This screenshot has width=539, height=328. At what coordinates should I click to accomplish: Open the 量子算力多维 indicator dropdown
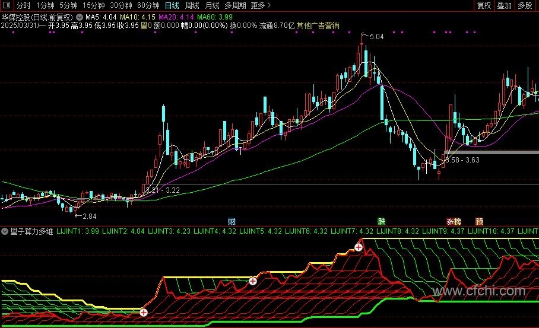5,231
